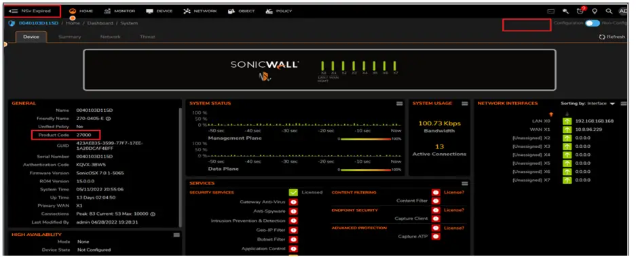Switch to the Network tab

pyautogui.click(x=111, y=37)
